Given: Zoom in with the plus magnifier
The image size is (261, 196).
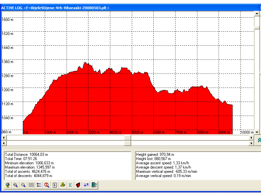Looking at the screenshot, I should (15, 185).
